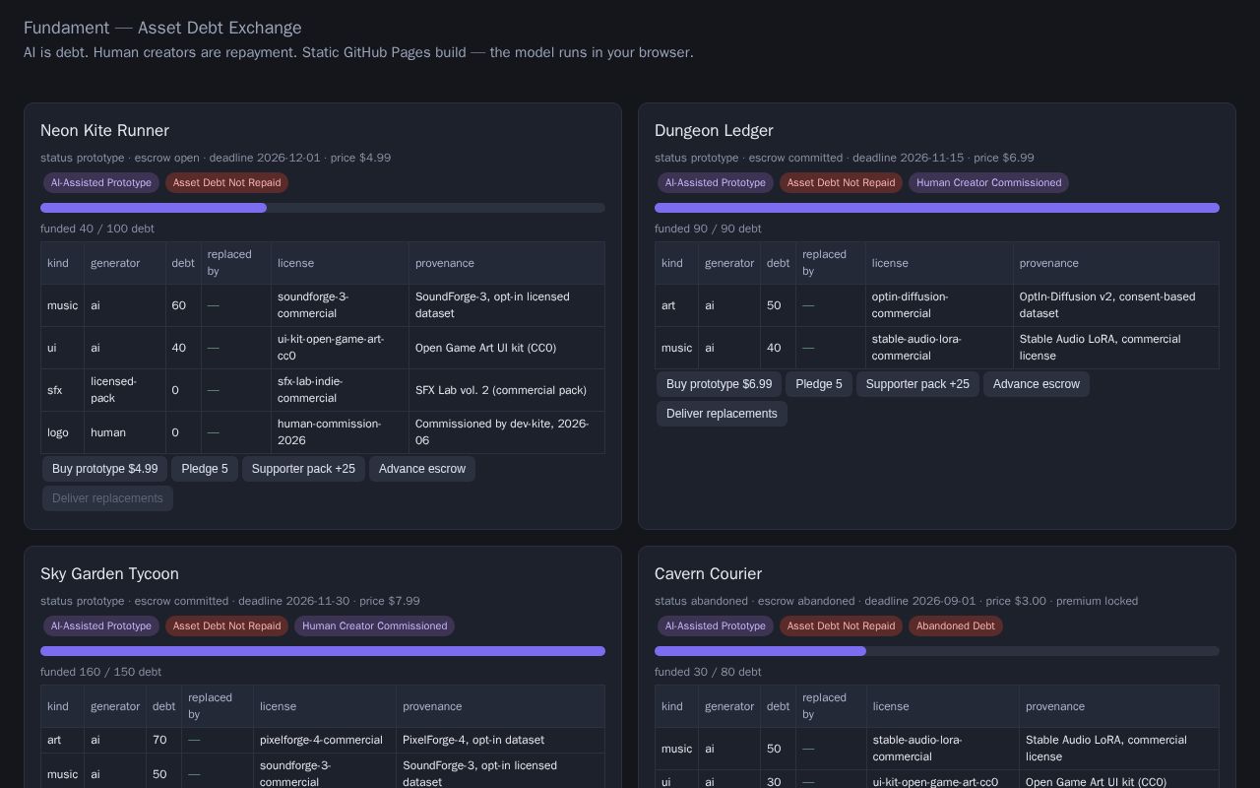Click the Sky Garden Tycoon funding progress bar
This screenshot has width=1260, height=788.
323,651
